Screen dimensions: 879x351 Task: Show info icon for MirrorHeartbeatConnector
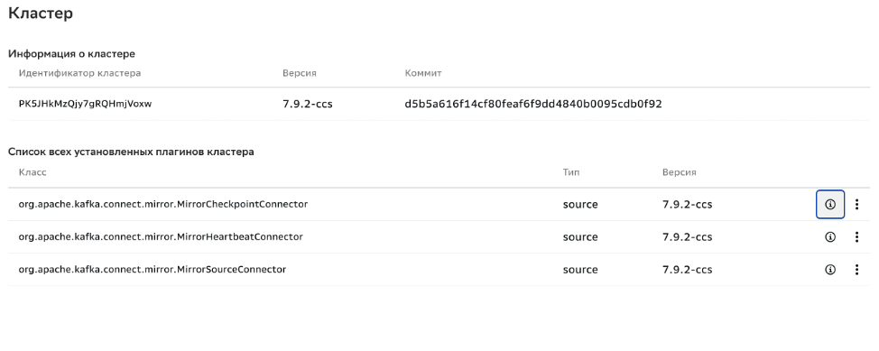(x=830, y=237)
